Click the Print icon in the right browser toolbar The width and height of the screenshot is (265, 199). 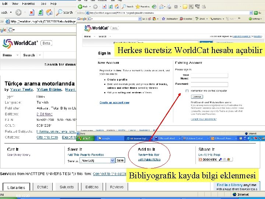click(x=169, y=7)
